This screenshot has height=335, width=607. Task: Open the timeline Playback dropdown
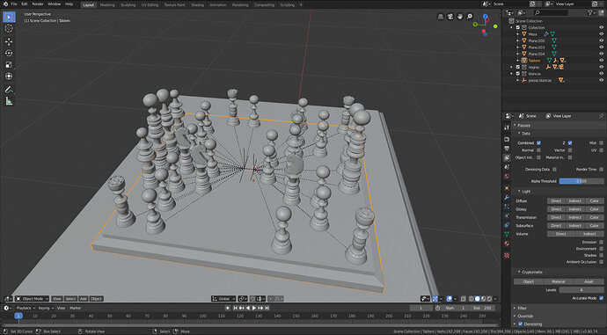[26, 308]
